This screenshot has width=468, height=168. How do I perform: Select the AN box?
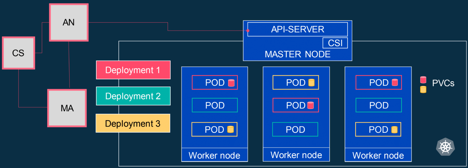click(69, 22)
